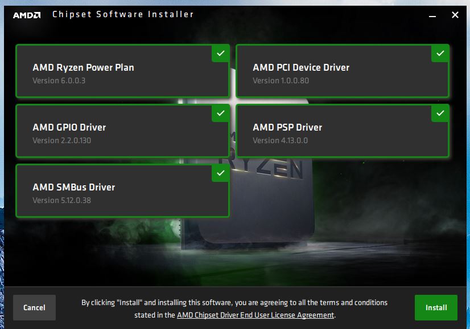Screen dimensions: 470x329
Task: Select the text 'AMD SMBus Driver'
Action: [74, 187]
